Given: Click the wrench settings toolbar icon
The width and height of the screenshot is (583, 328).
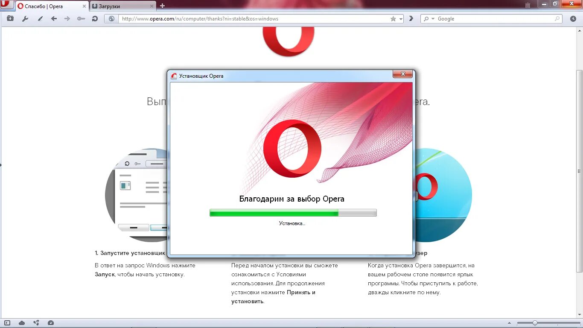Looking at the screenshot, I should point(25,19).
